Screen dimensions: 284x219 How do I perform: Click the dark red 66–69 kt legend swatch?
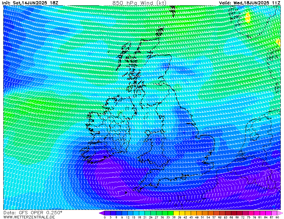tap(234, 213)
